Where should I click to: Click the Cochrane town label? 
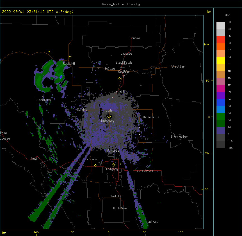(90, 159)
